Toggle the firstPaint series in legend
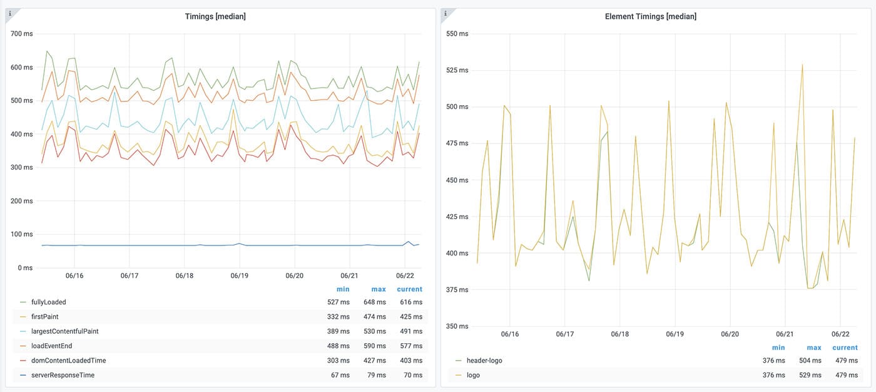The image size is (876, 392). pos(44,317)
